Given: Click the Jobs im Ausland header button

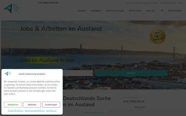Looking at the screenshot, I should point(175,11).
